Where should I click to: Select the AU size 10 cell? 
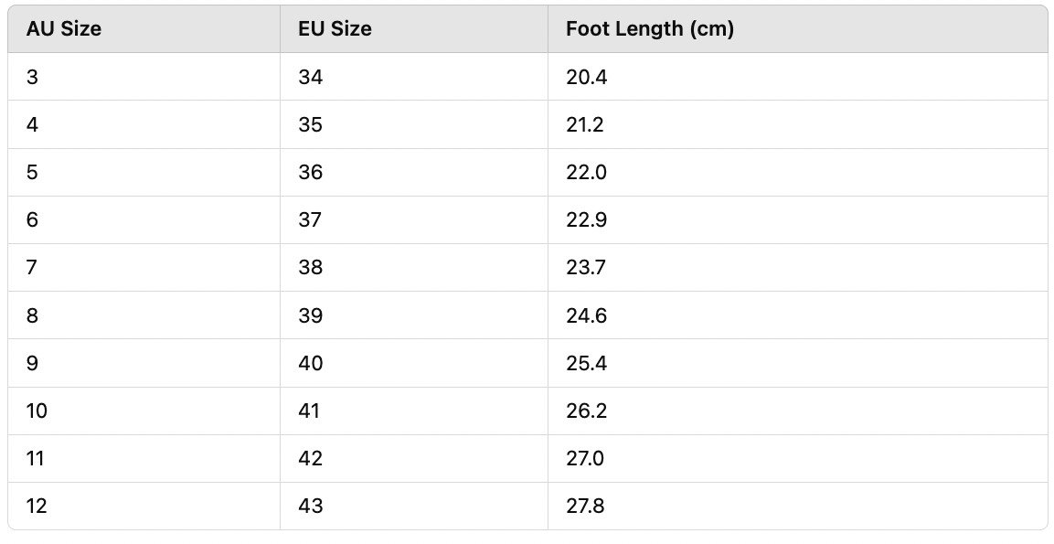37,411
